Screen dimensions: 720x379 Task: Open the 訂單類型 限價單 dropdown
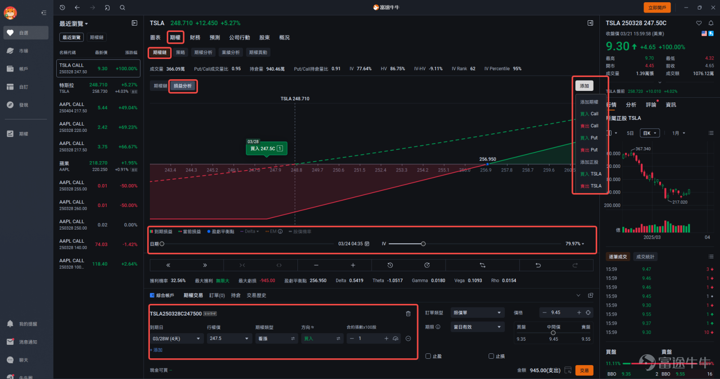pyautogui.click(x=477, y=312)
